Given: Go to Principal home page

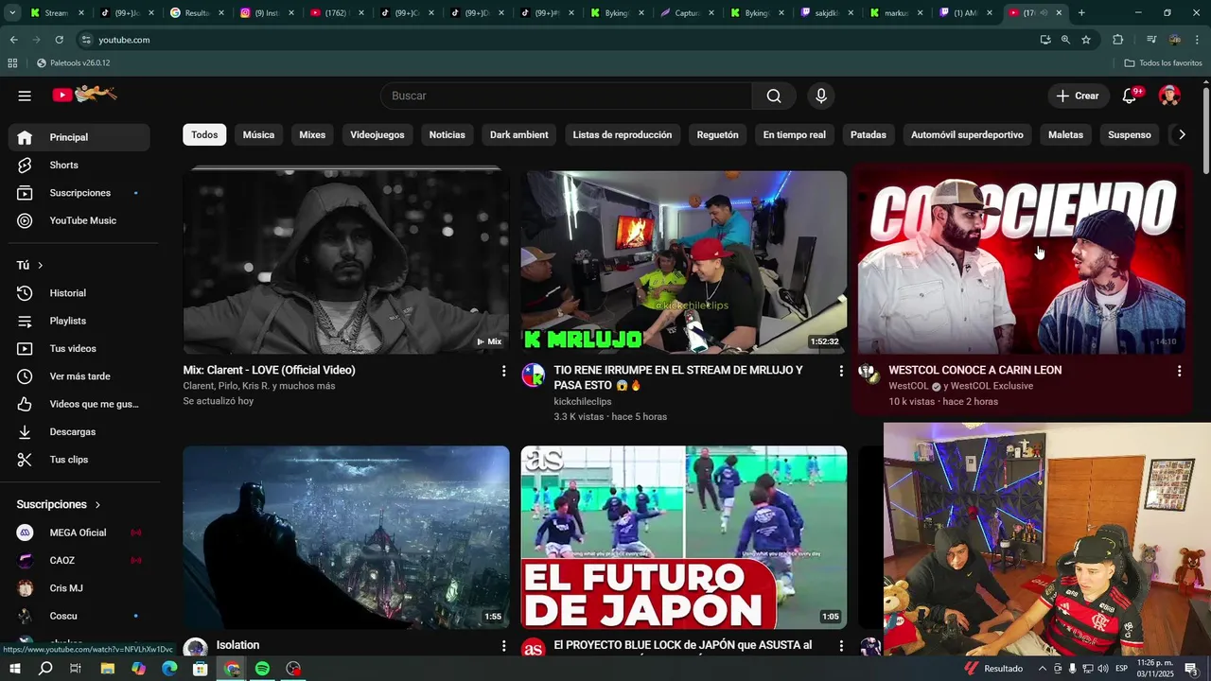Looking at the screenshot, I should (79, 137).
